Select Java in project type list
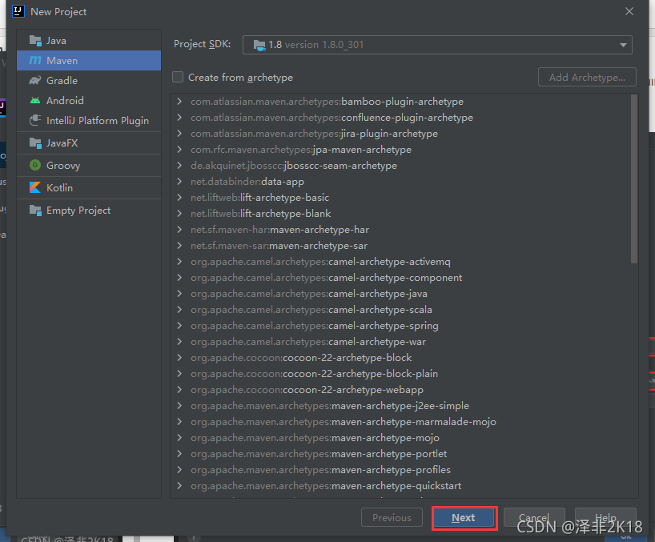 [x=56, y=41]
